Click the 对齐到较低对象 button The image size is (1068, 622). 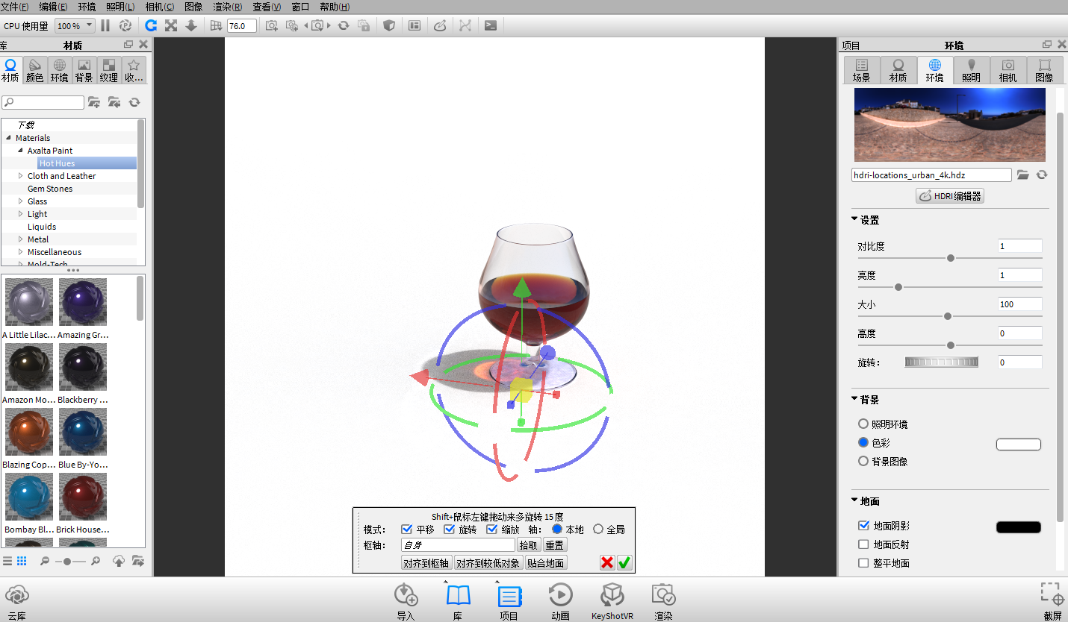click(488, 563)
